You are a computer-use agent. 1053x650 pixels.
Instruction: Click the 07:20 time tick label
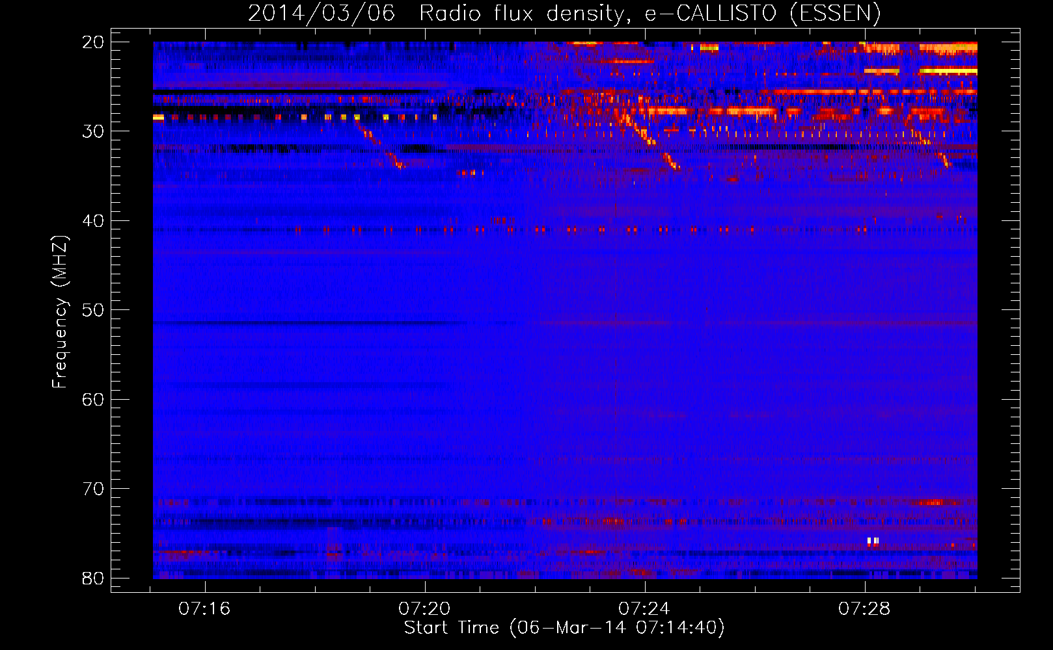tap(425, 609)
